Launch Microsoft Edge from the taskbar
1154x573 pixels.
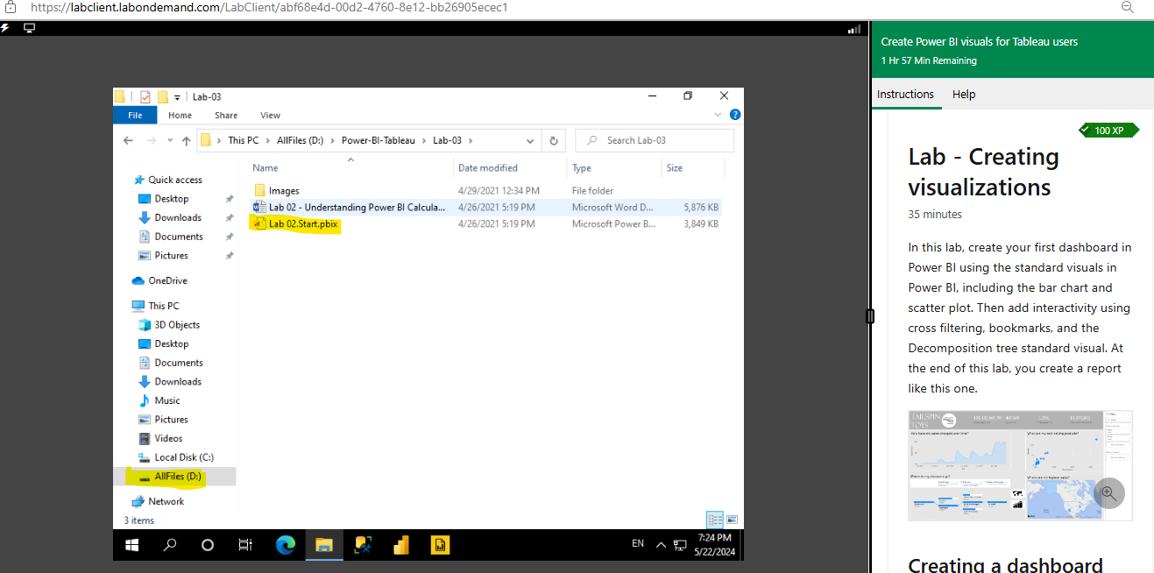coord(286,545)
